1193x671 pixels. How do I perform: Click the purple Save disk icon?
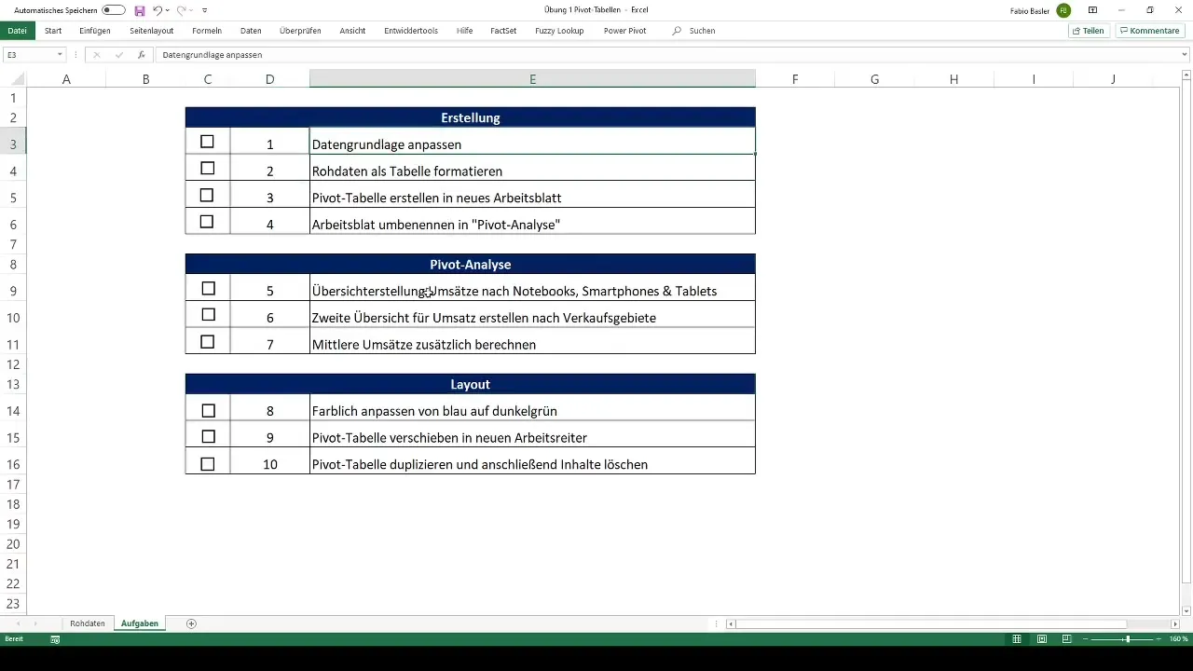pos(140,9)
